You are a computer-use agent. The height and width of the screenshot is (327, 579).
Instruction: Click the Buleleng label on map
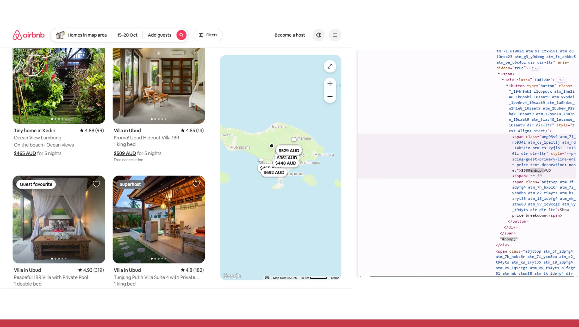coord(279,126)
